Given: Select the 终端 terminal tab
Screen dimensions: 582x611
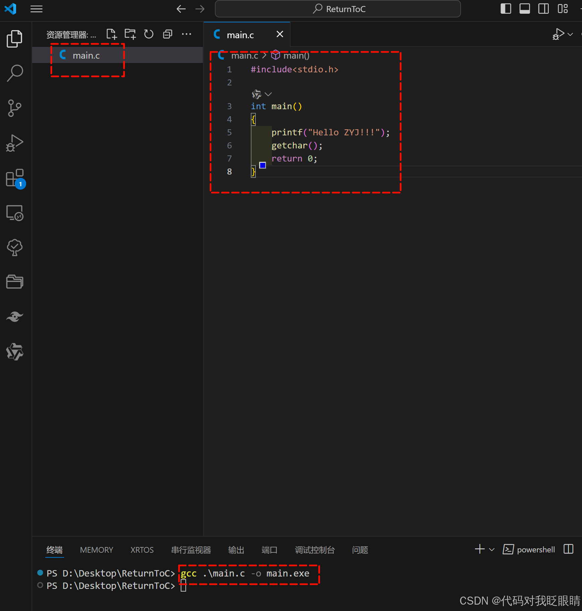Looking at the screenshot, I should pyautogui.click(x=55, y=550).
